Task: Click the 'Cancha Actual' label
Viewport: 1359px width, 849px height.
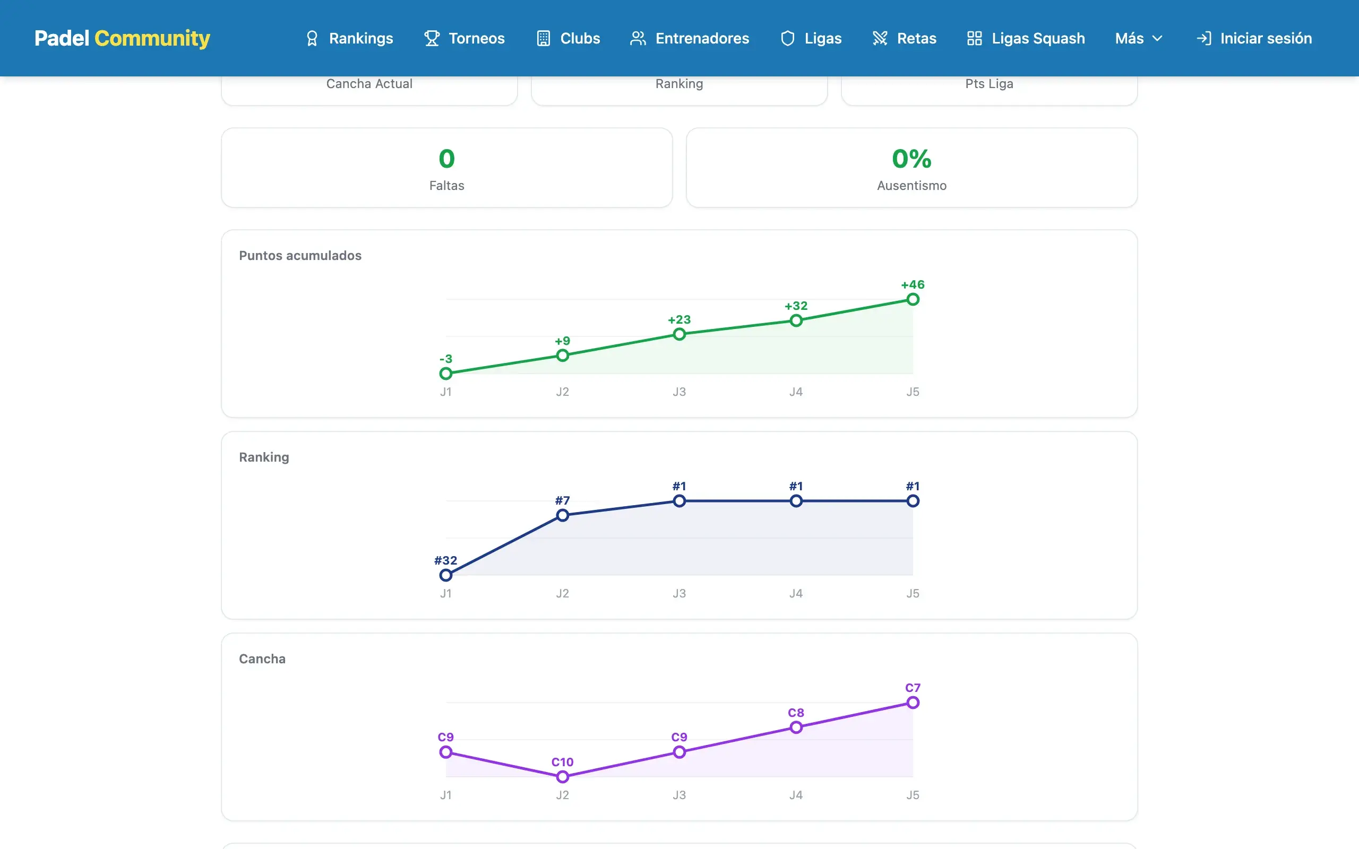Action: 369,84
